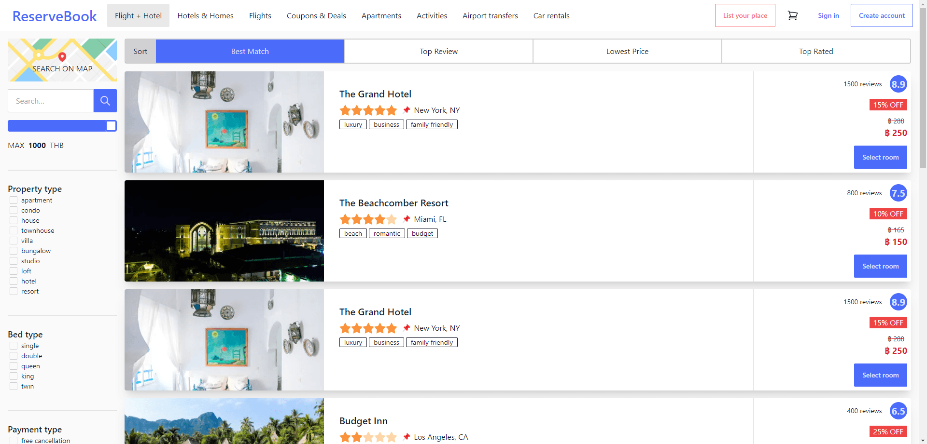Click the List your place button
The image size is (927, 444).
pyautogui.click(x=745, y=15)
